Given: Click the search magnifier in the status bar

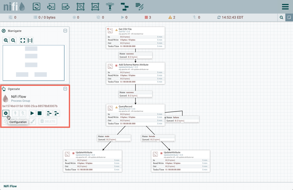Looking at the screenshot, I should click(281, 17).
